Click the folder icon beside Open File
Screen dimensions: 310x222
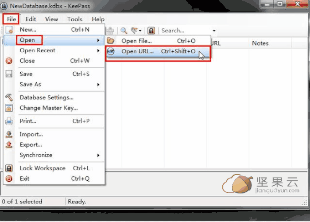pos(111,41)
